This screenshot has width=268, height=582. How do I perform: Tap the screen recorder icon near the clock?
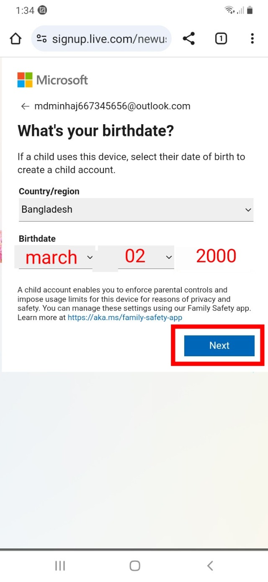(42, 10)
